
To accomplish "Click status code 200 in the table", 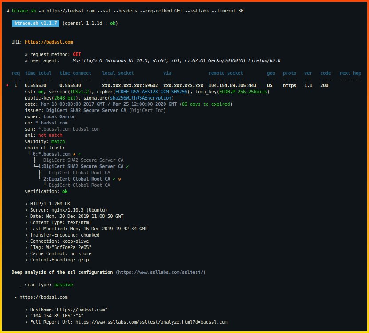I will (324, 85).
